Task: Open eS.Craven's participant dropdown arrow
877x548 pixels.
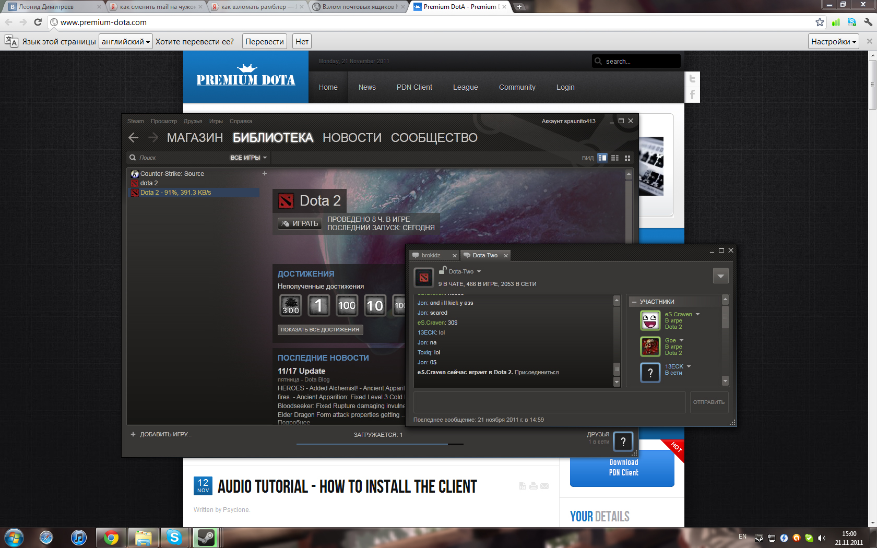Action: [x=697, y=314]
